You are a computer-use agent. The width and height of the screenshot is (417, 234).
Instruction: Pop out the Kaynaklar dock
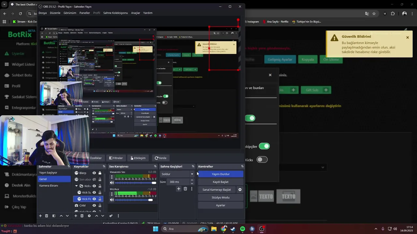click(104, 166)
